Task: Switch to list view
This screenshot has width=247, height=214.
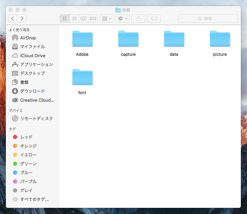Action: click(74, 19)
